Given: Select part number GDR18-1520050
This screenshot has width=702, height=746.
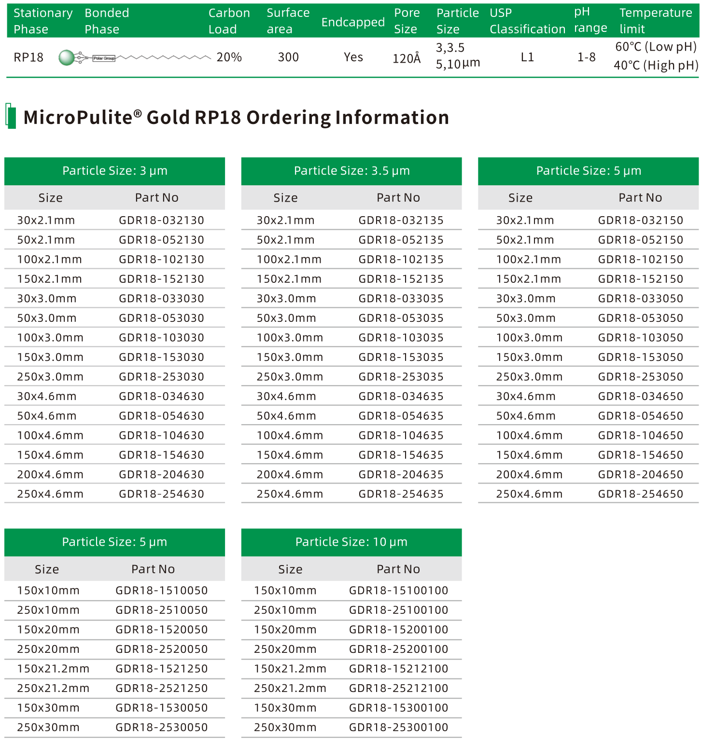Looking at the screenshot, I should [161, 629].
